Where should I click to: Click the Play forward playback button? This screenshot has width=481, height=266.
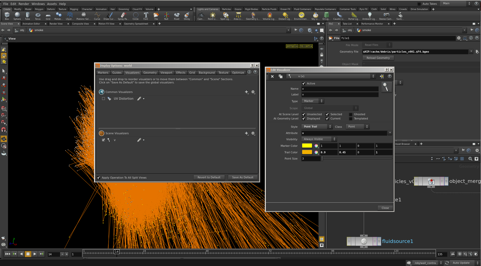[35, 254]
